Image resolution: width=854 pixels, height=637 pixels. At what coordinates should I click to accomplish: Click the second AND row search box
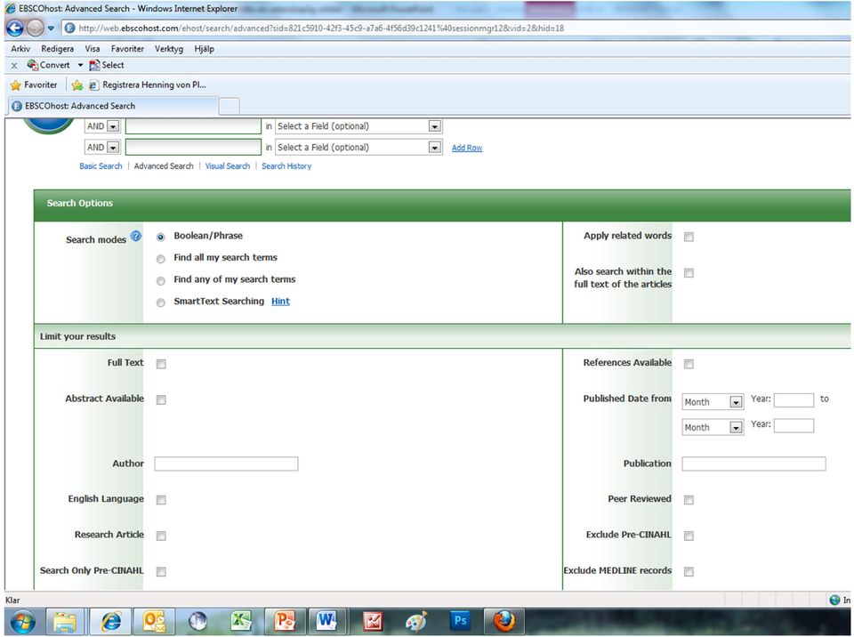pyautogui.click(x=193, y=147)
